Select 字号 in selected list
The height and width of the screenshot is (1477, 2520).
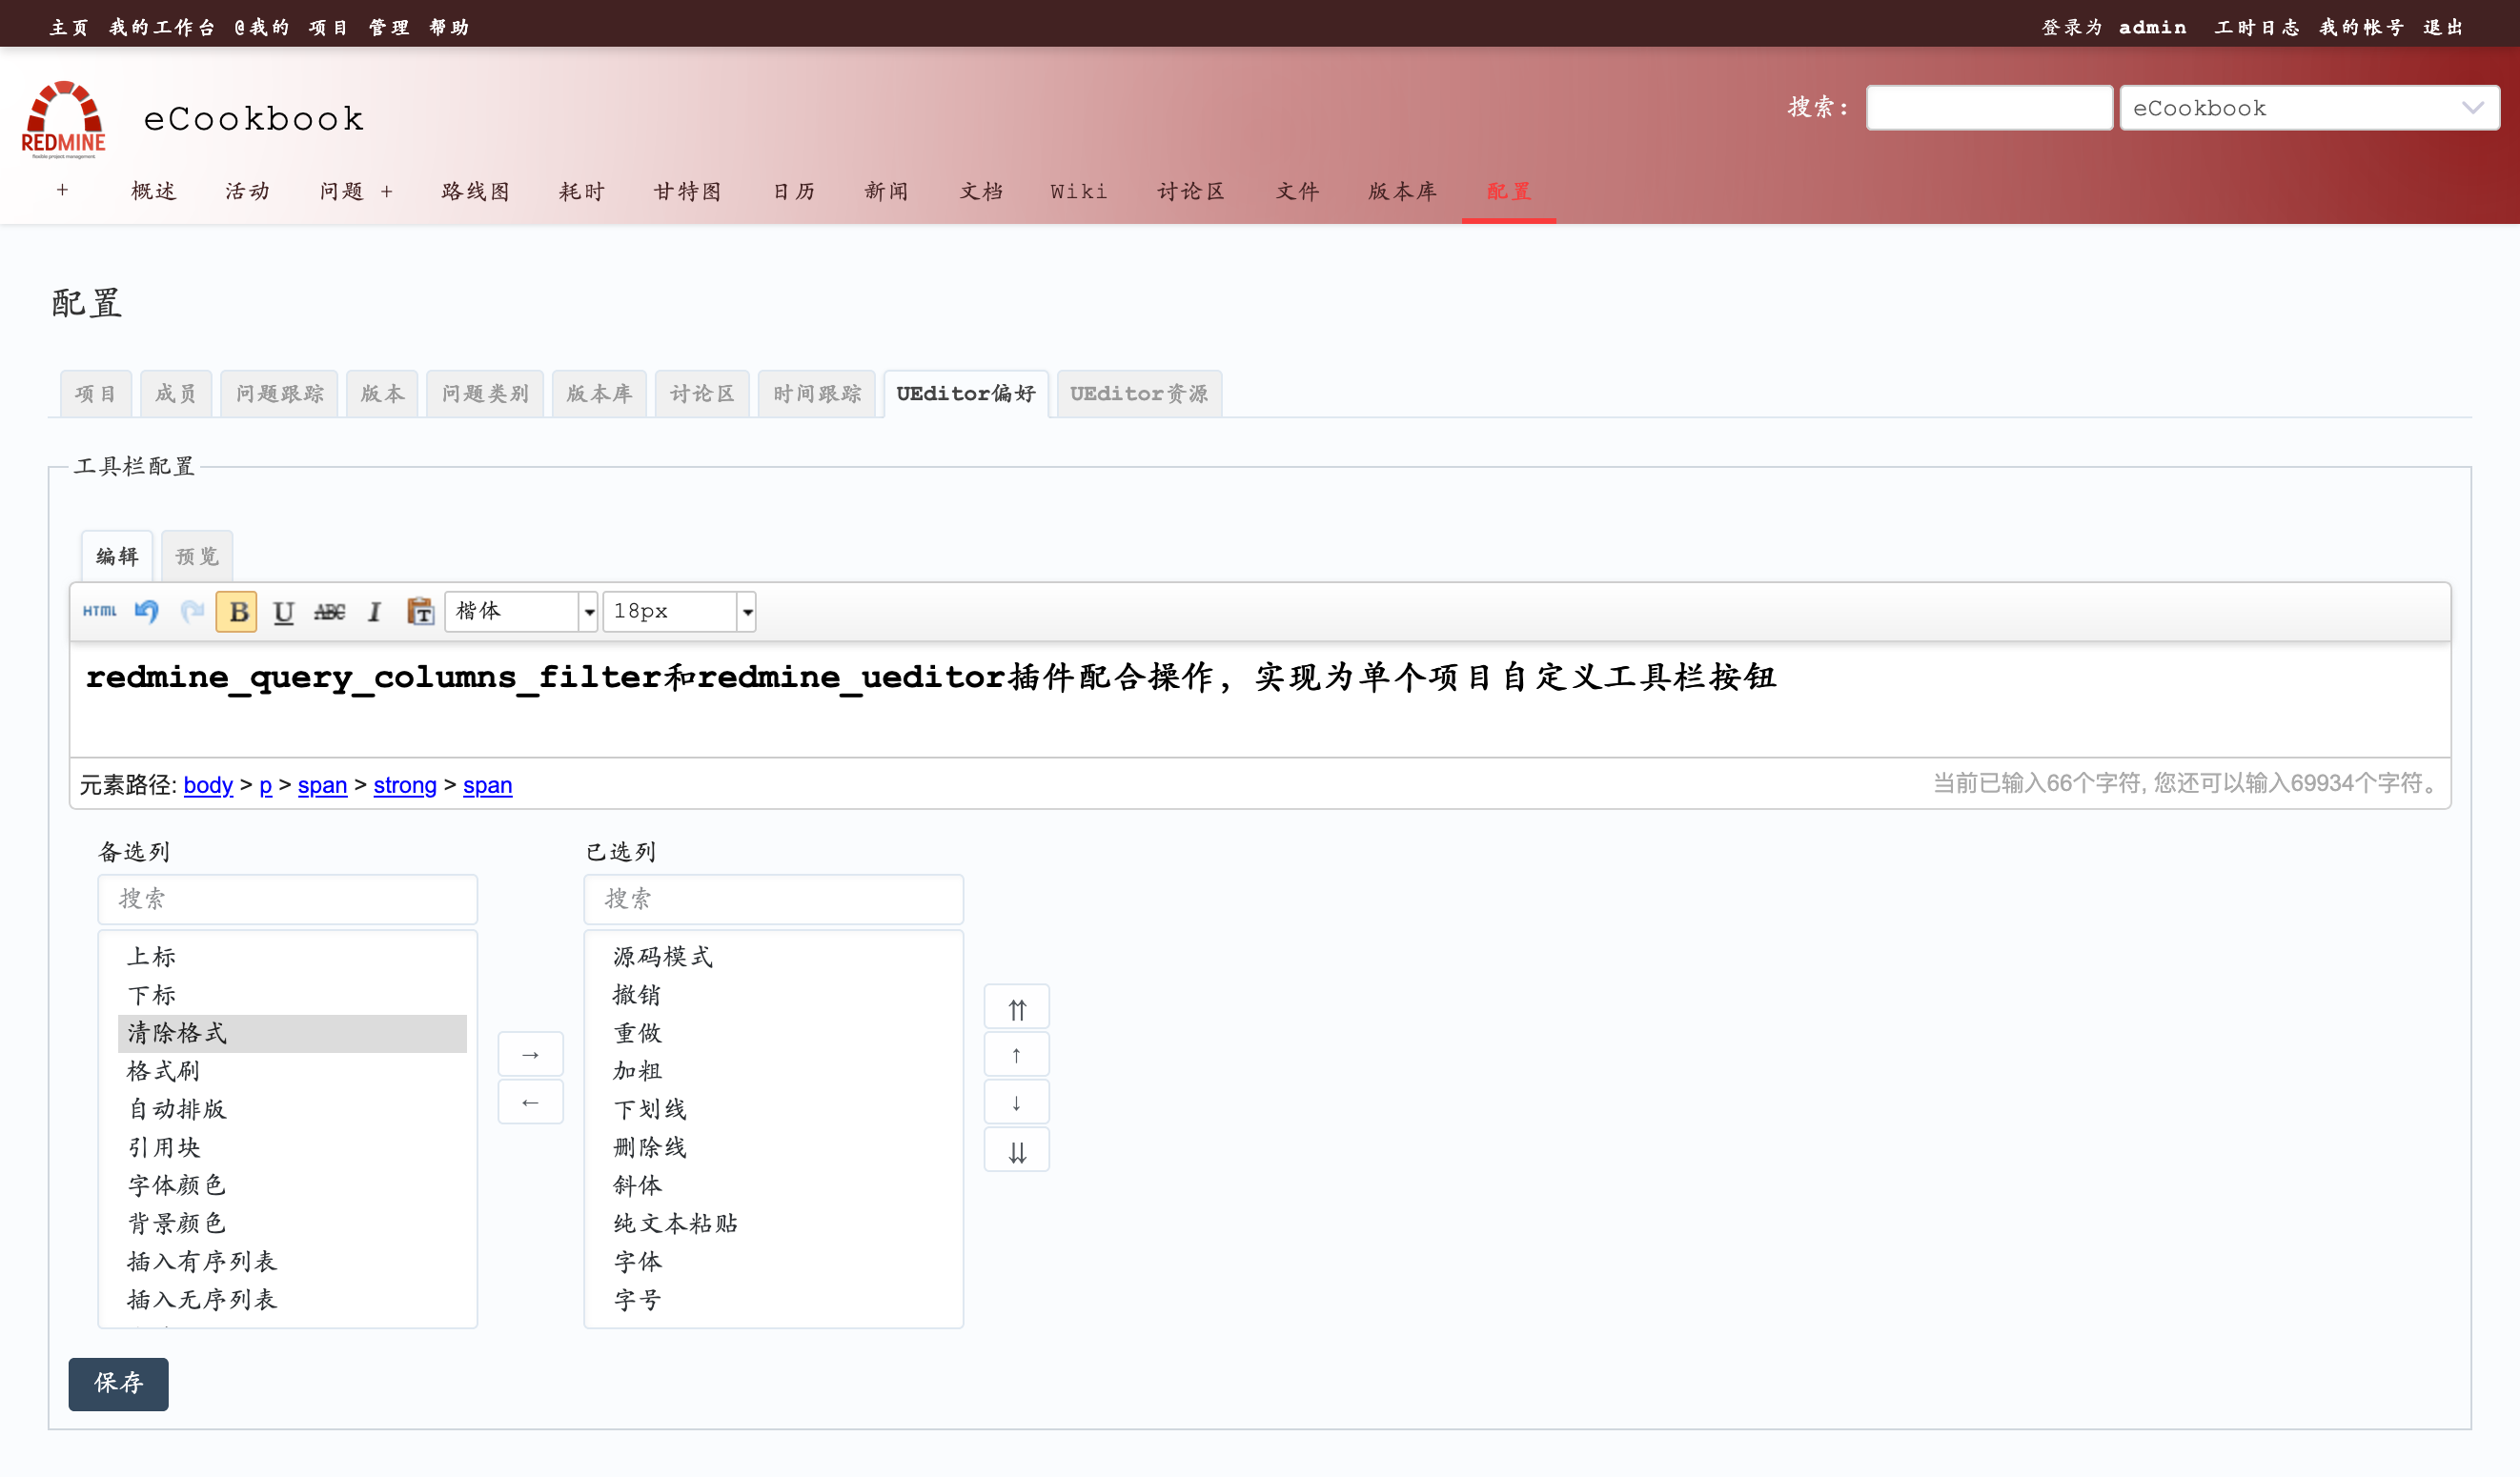tap(778, 1300)
